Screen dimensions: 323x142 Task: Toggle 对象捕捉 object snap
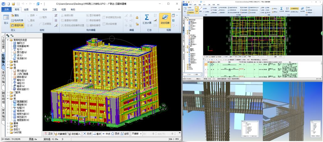60,134
